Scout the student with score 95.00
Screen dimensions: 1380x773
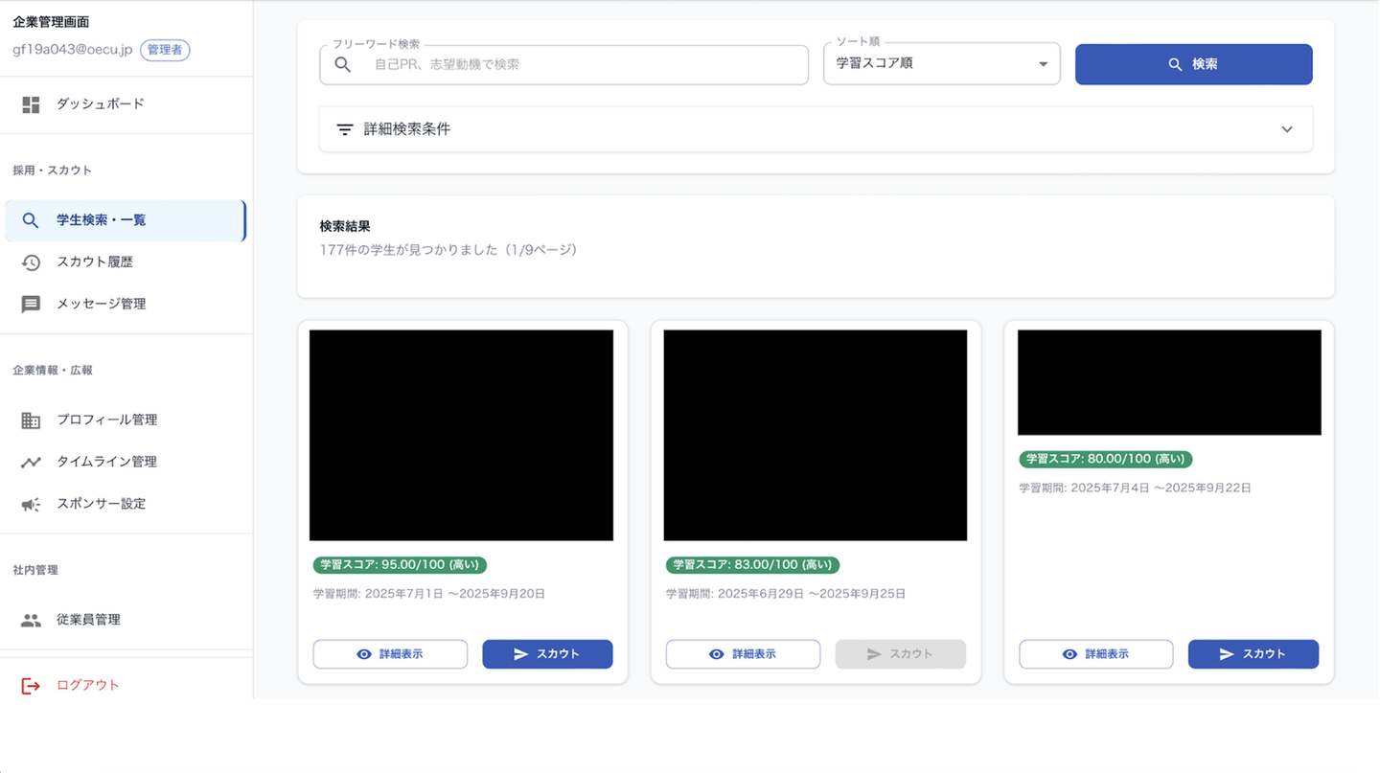click(547, 654)
